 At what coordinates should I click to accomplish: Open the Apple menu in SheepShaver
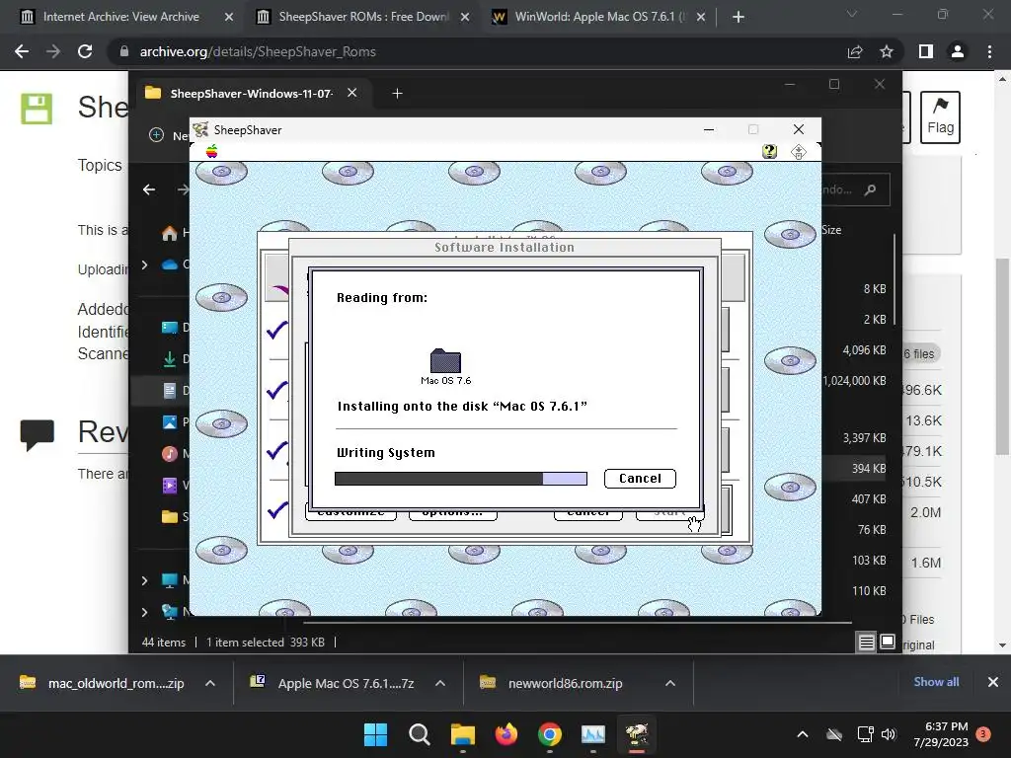pos(211,151)
